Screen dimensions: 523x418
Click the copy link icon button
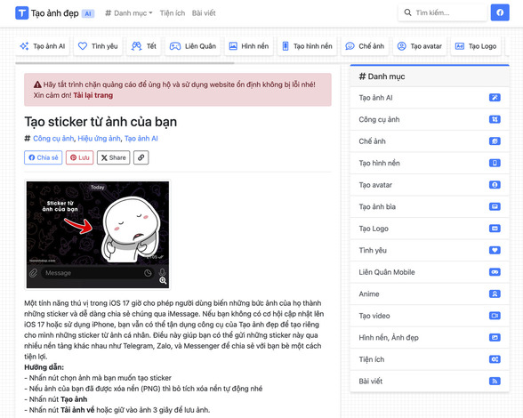coord(141,157)
